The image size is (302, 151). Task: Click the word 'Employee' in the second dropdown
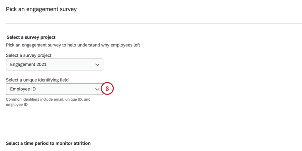tap(20, 89)
